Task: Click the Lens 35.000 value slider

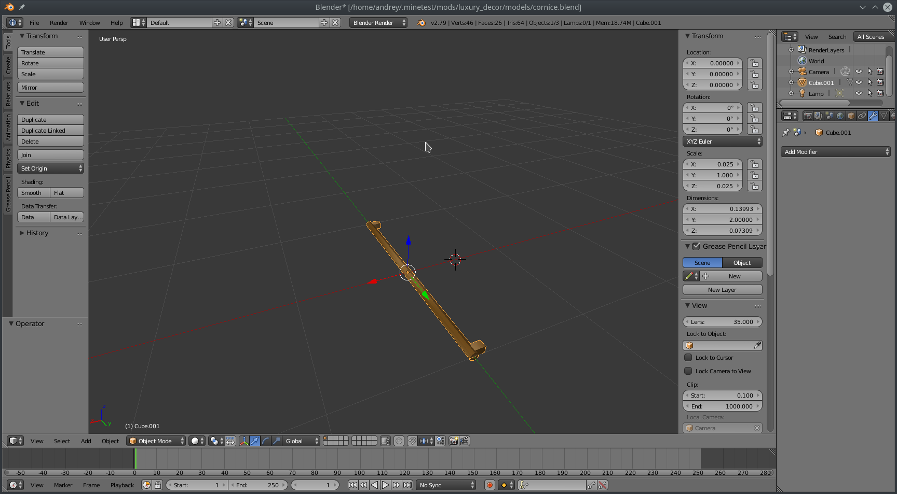Action: click(723, 322)
